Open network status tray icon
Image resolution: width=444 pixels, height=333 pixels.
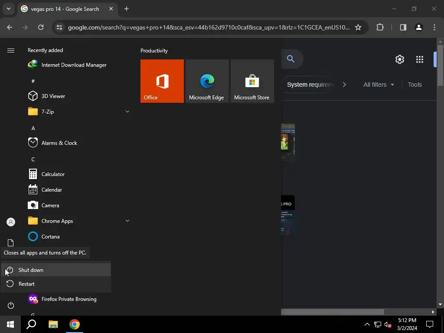tap(378, 324)
